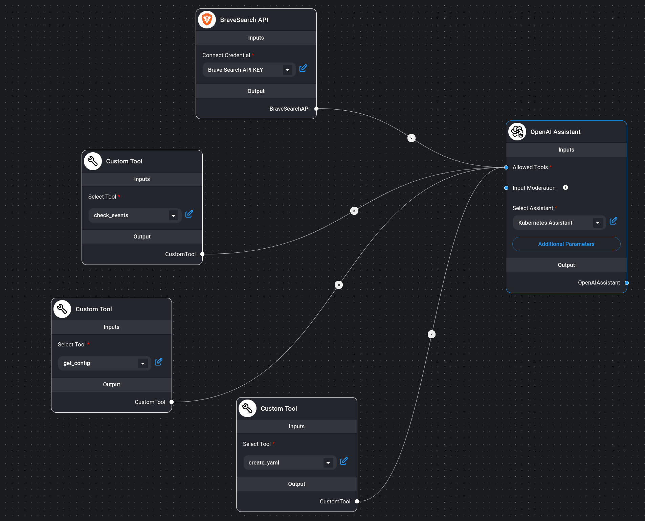Expand the check_events tool dropdown
Image resolution: width=645 pixels, height=521 pixels.
[173, 216]
